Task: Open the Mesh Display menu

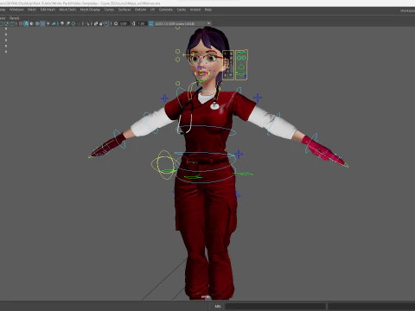Action: tap(90, 10)
